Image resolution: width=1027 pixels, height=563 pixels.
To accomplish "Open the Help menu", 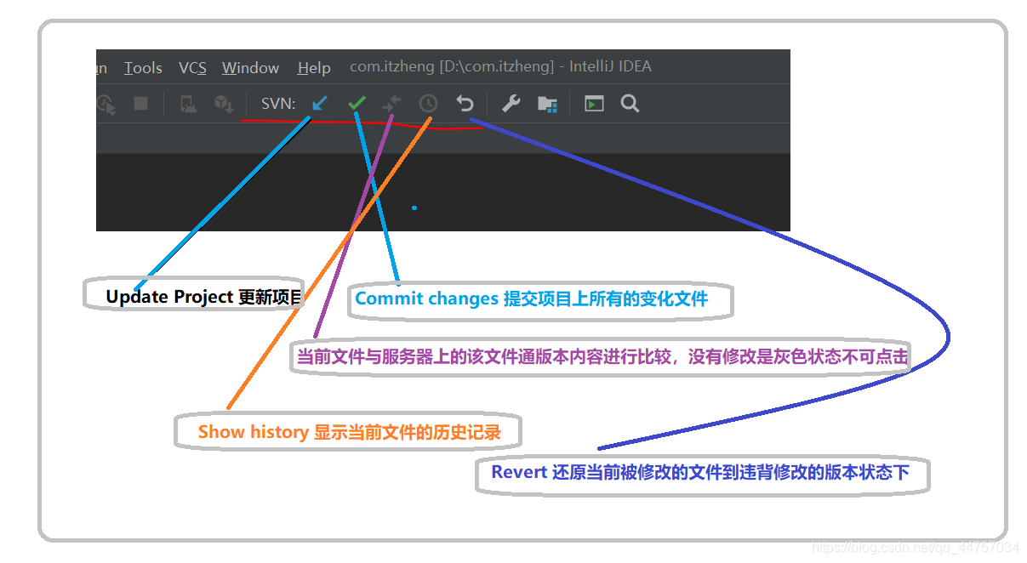I will 313,67.
